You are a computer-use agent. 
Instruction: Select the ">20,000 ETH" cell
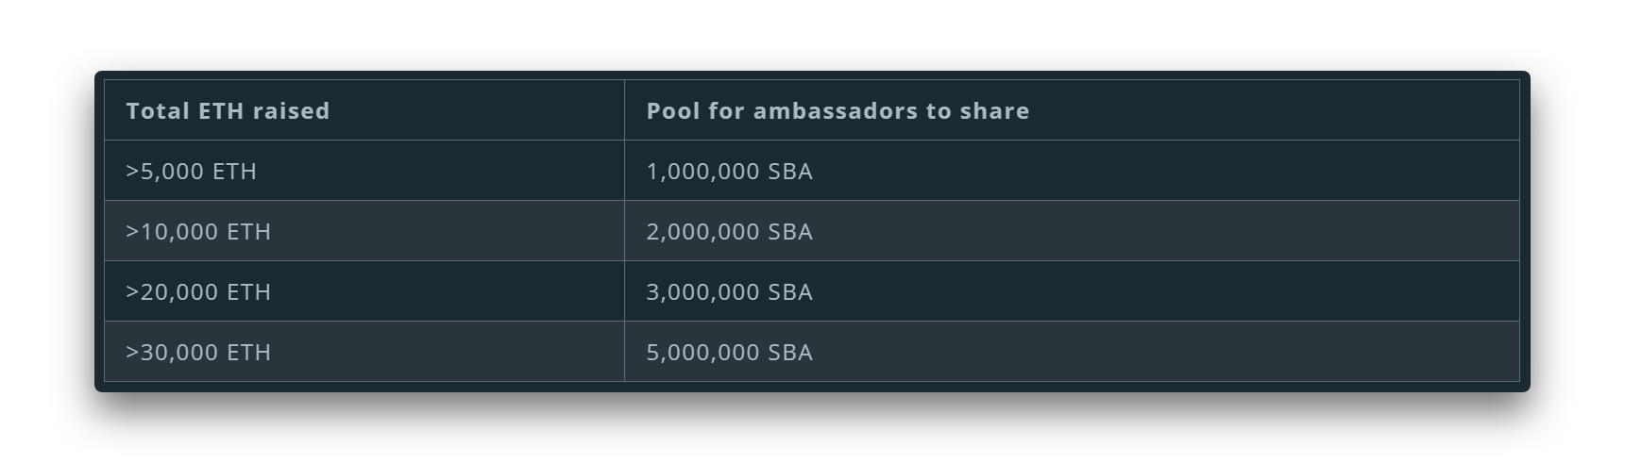198,291
